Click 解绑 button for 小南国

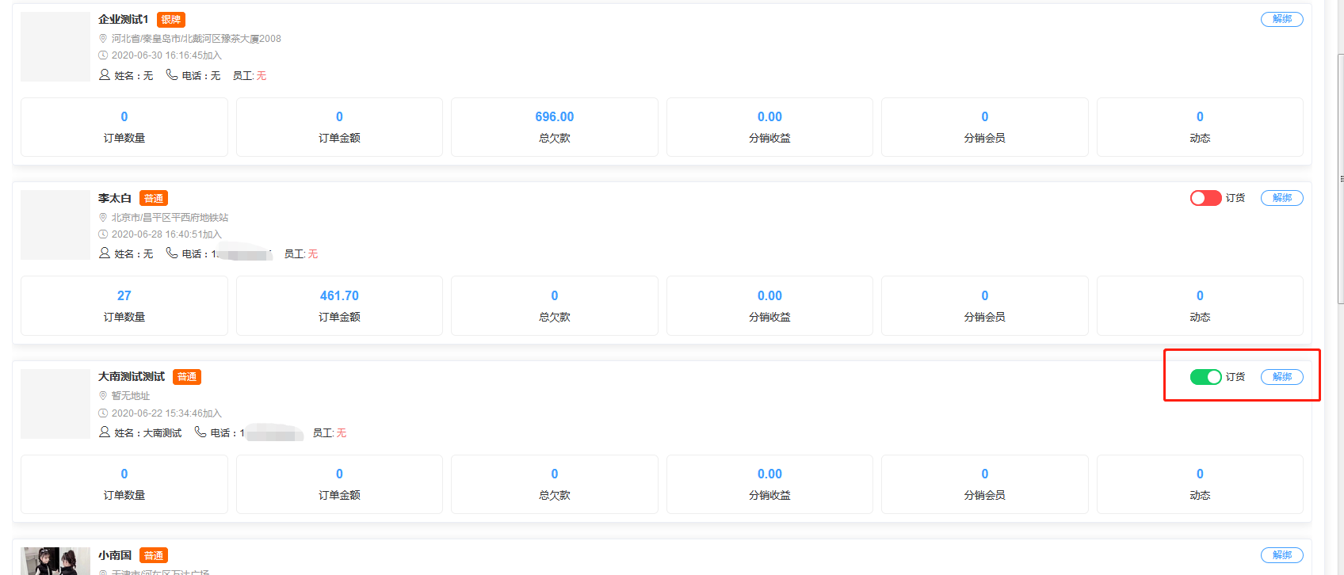coord(1282,555)
